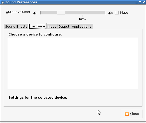Viewport: 146px width, 123px height.
Task: Enable the Mute checkbox
Action: click(x=117, y=13)
